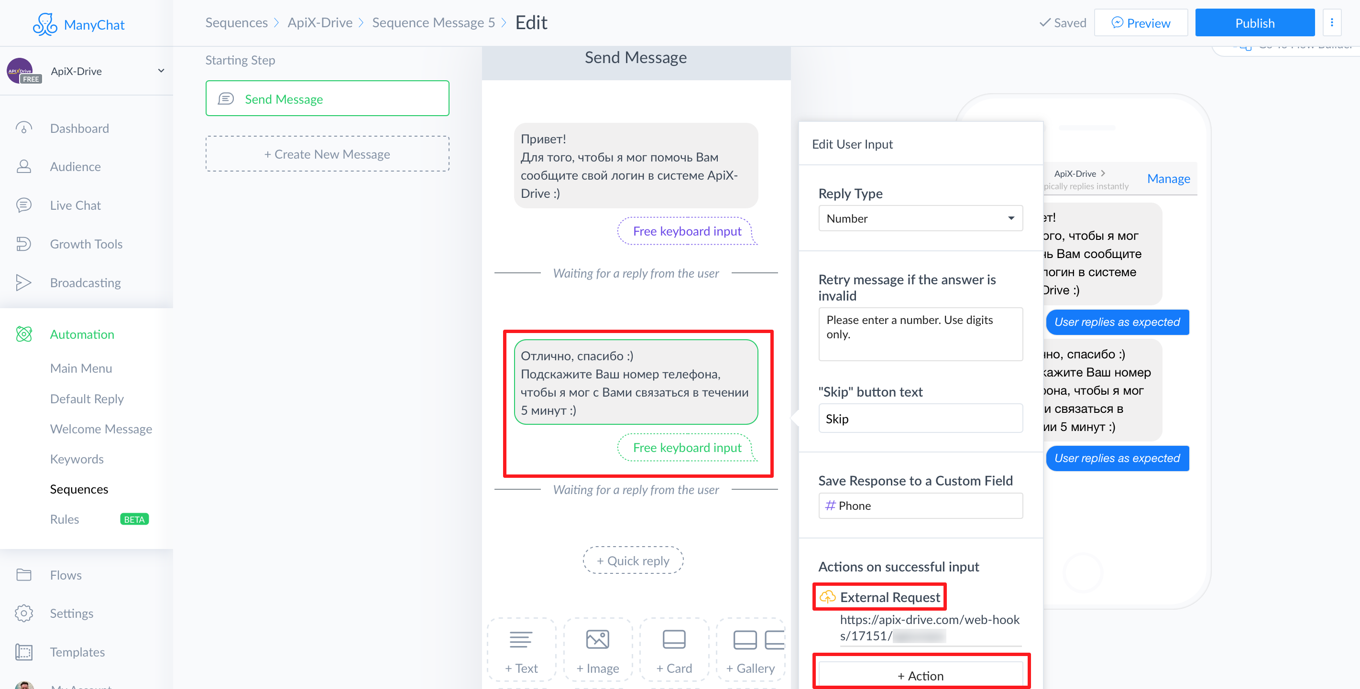Screen dimensions: 1360x689
Task: Click the + Action button
Action: 920,675
